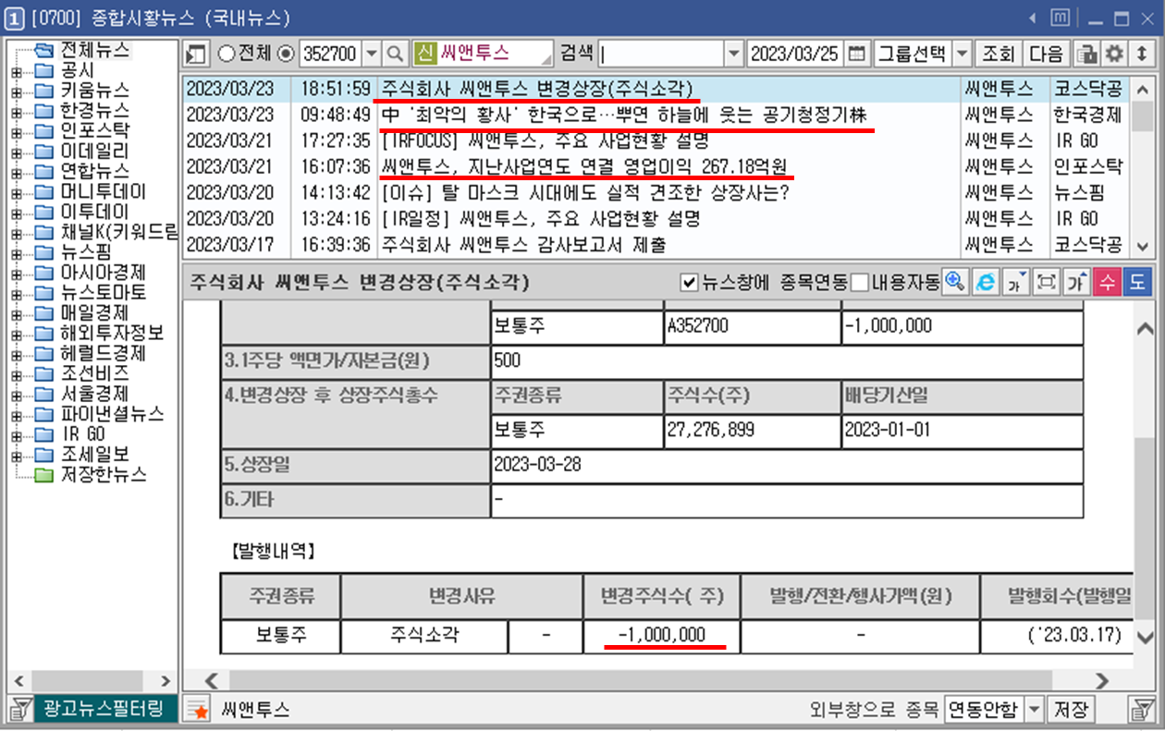Click the title bar left arrow icon
Screen dimensions: 1165x731
tap(1034, 18)
